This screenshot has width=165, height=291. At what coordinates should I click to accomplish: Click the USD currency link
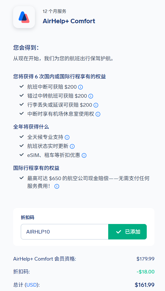[x=32, y=285]
